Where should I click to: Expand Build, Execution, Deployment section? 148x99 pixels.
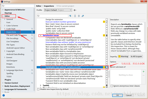[3, 86]
